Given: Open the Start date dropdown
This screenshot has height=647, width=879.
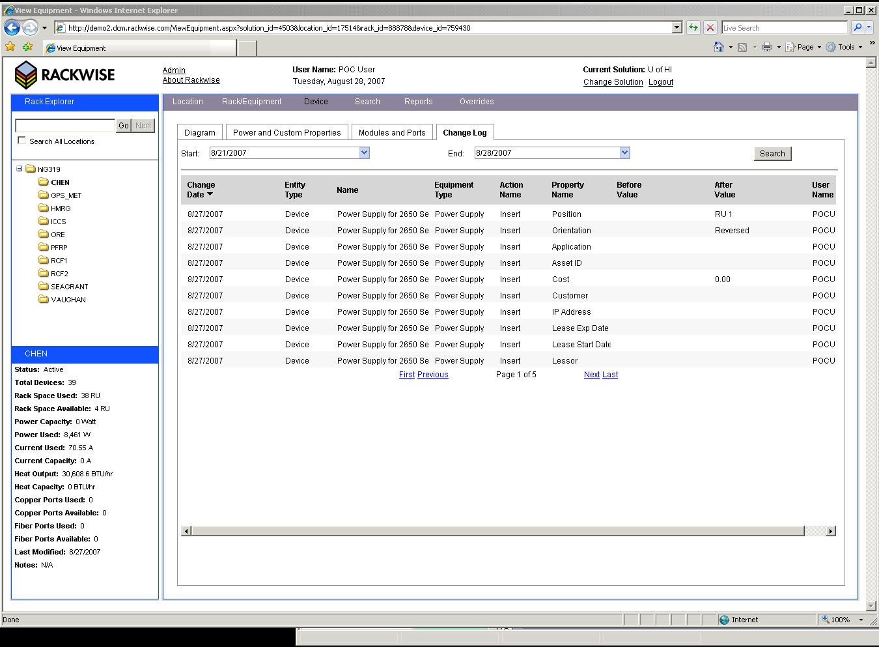Looking at the screenshot, I should [364, 152].
